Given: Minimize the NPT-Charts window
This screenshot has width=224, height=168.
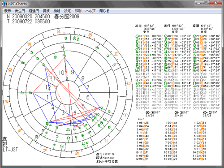Looking at the screenshot, I should (x=198, y=3).
